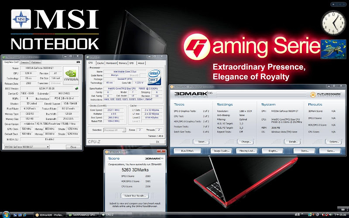Click the sidebar add gadget plus icon
349x218 pixels.
[x=333, y=4]
